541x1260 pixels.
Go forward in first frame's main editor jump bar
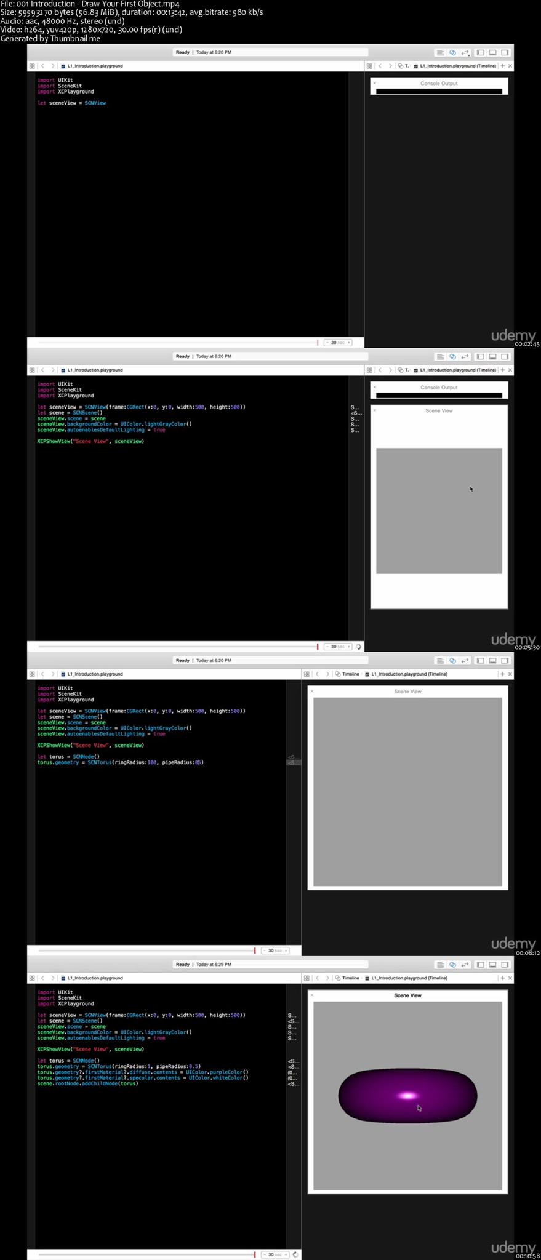pos(53,66)
